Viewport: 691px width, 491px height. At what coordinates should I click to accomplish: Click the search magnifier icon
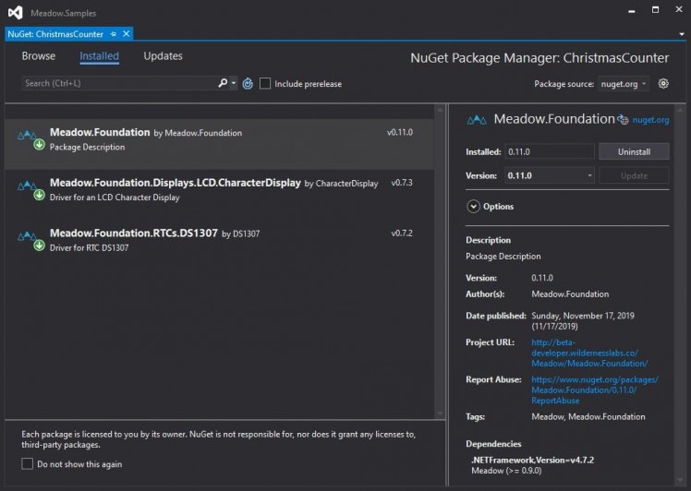coord(223,83)
